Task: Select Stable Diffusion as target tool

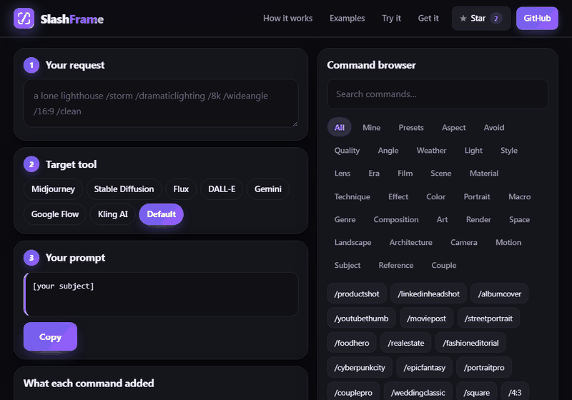Action: [124, 189]
